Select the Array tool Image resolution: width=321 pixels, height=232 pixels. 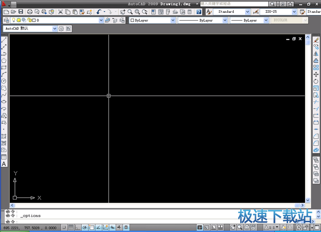316,68
